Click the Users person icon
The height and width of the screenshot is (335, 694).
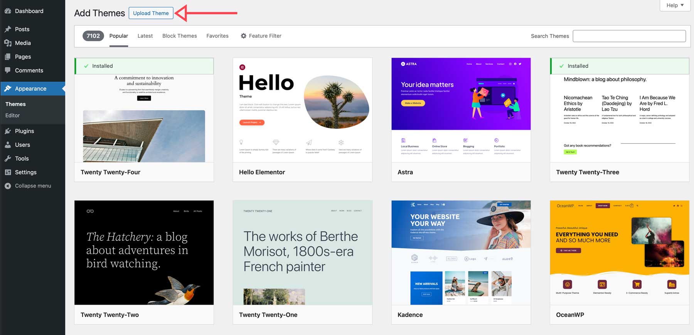[x=8, y=145]
